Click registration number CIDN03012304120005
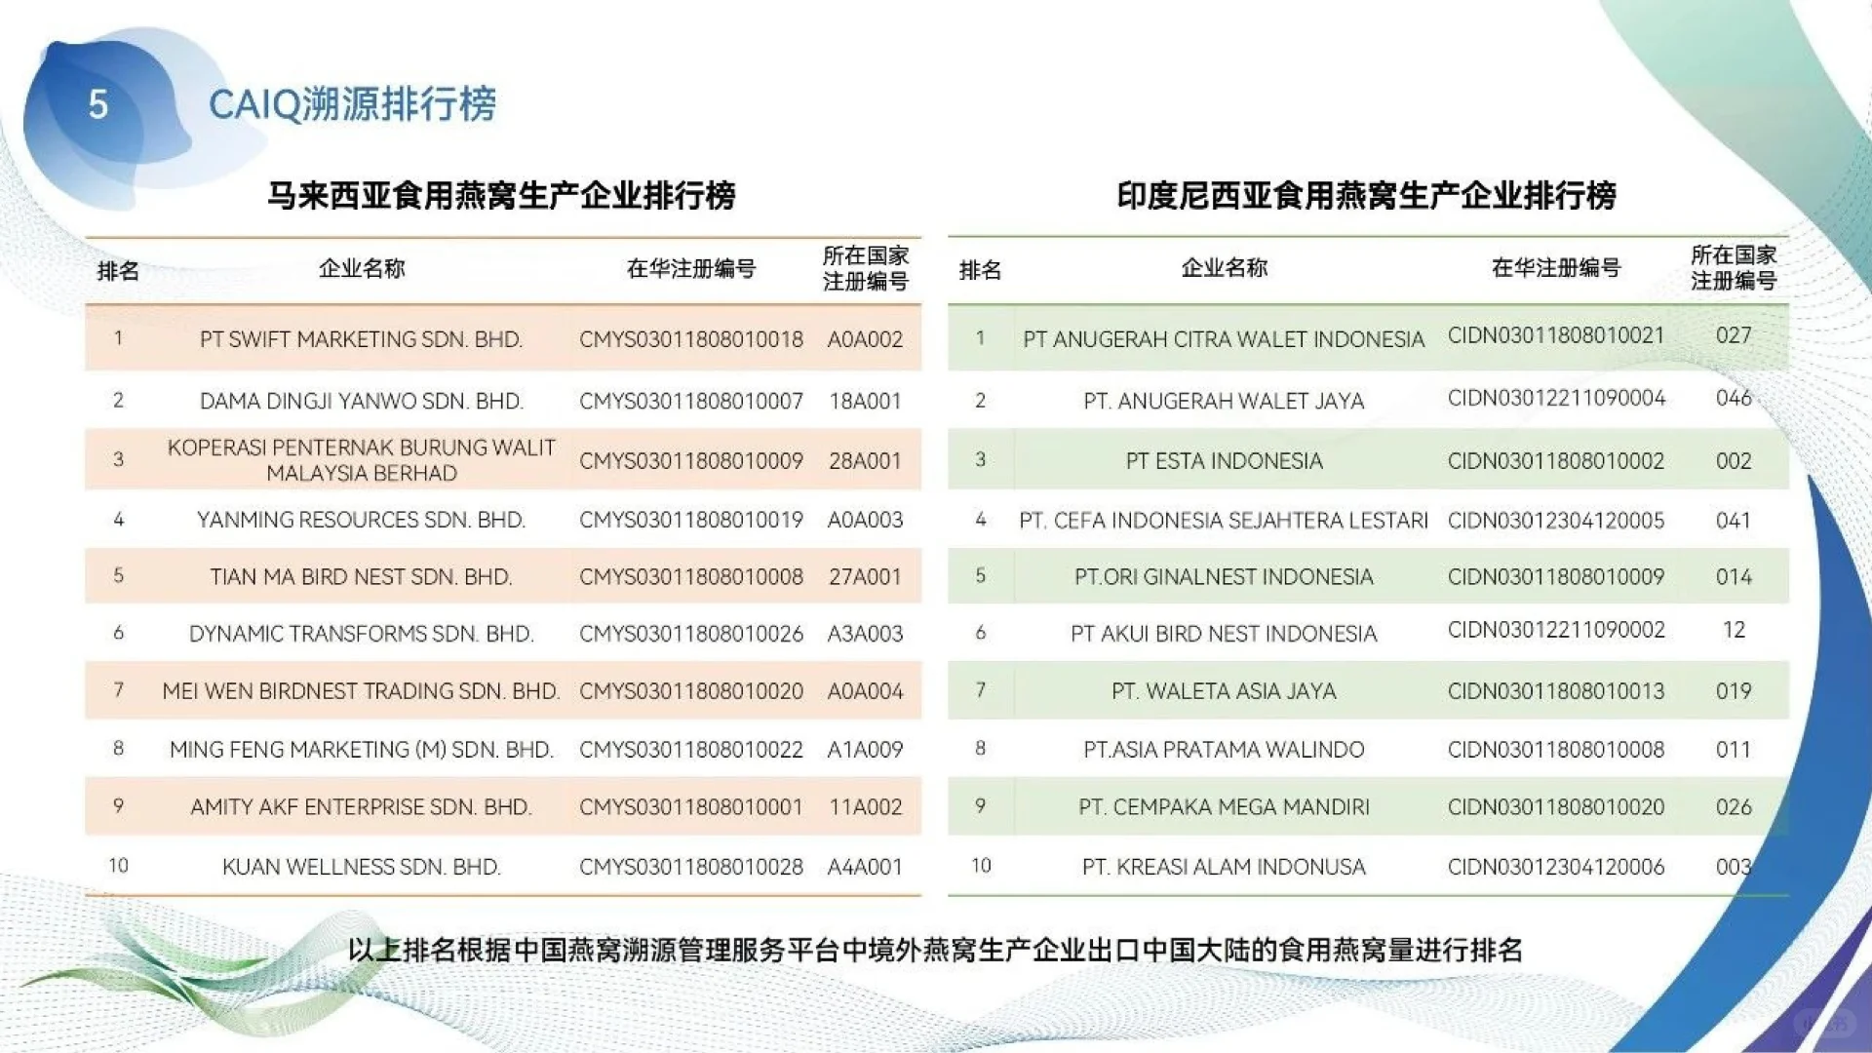1872x1053 pixels. click(x=1555, y=521)
